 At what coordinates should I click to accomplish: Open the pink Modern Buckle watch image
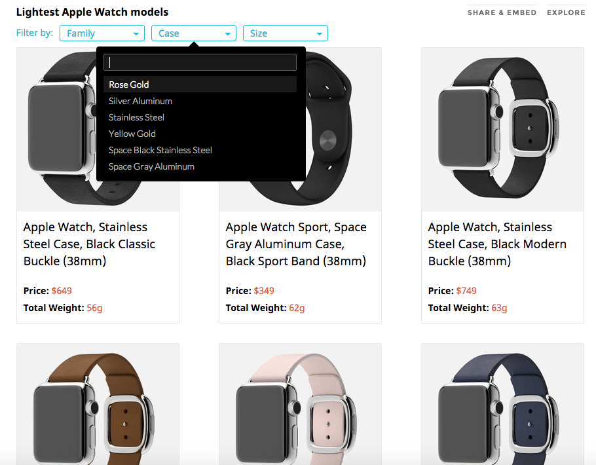pyautogui.click(x=300, y=404)
